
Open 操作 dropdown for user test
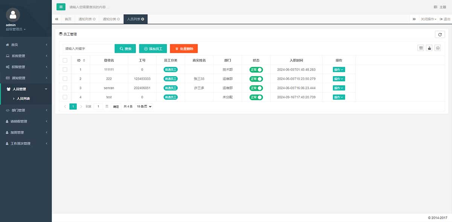tap(339, 97)
